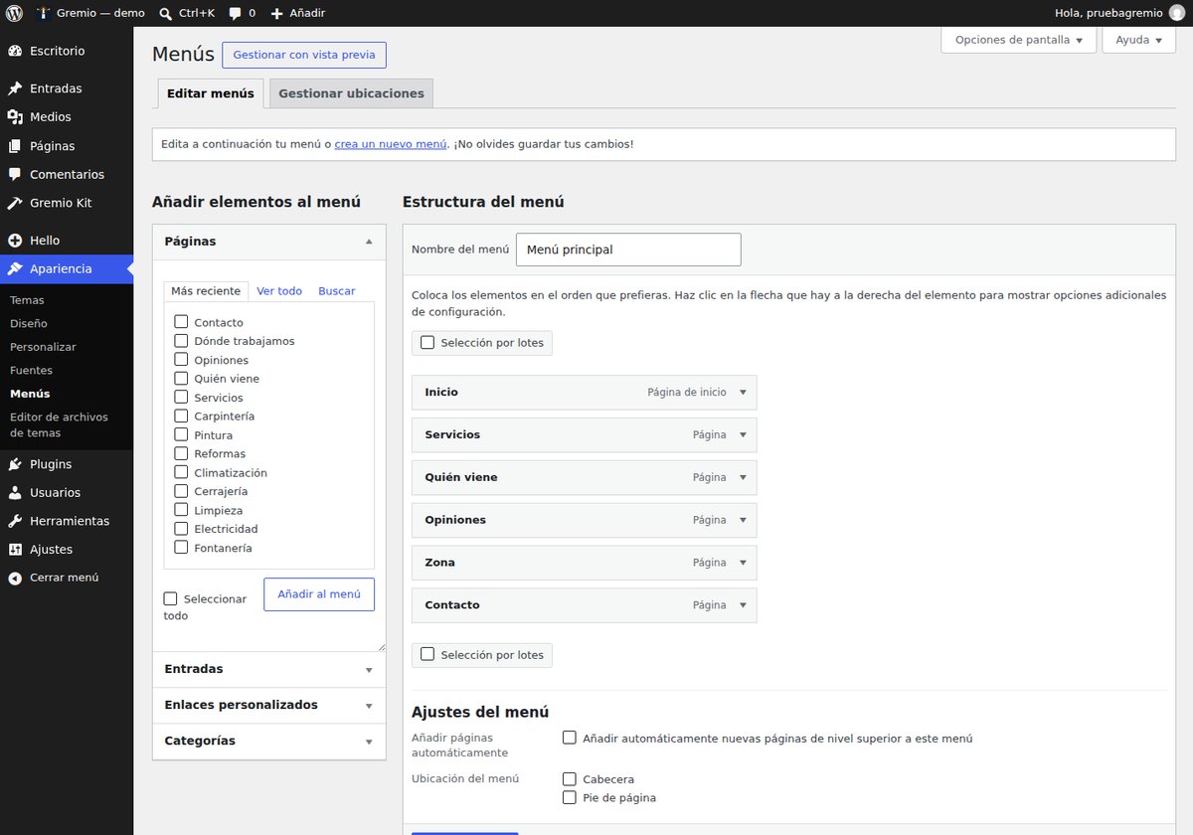Open Temas under Apariencia
This screenshot has height=835, width=1193.
tap(27, 300)
